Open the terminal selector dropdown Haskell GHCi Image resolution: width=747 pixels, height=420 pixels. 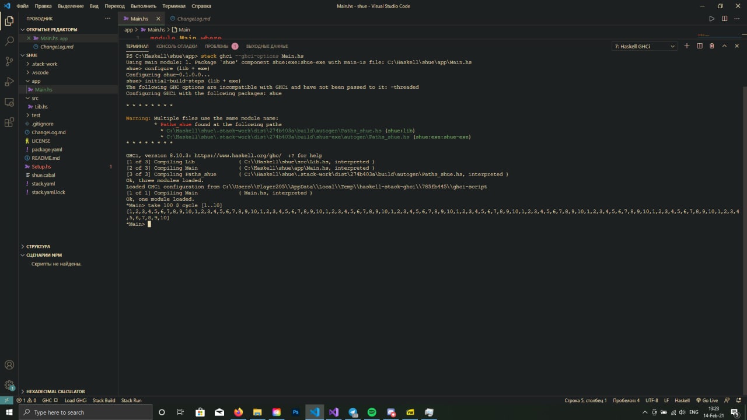(644, 46)
